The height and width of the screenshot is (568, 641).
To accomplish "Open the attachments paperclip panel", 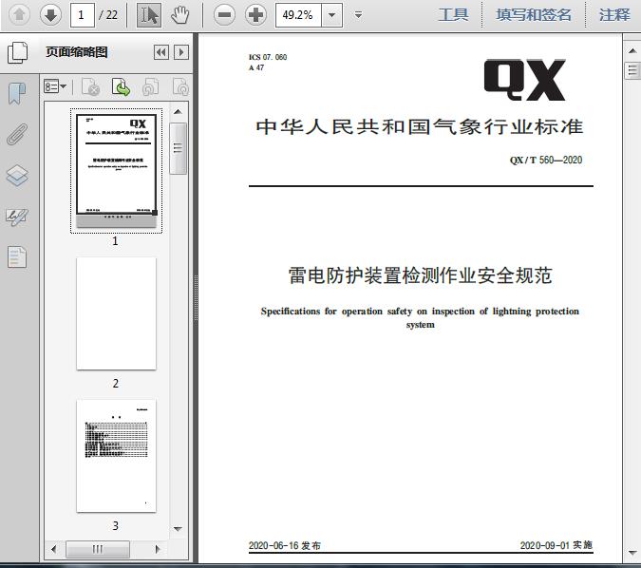I will 17,134.
